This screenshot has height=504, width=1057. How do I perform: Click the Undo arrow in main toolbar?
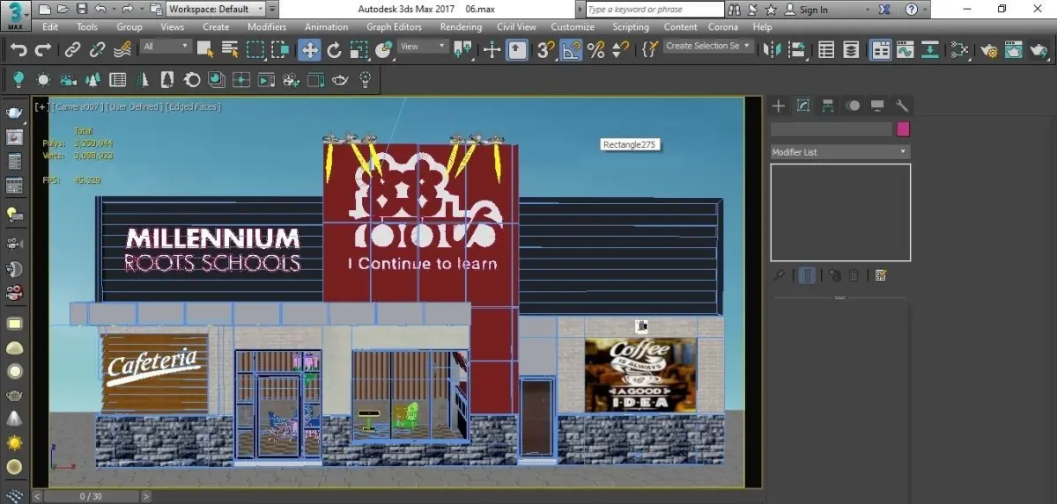[x=18, y=50]
